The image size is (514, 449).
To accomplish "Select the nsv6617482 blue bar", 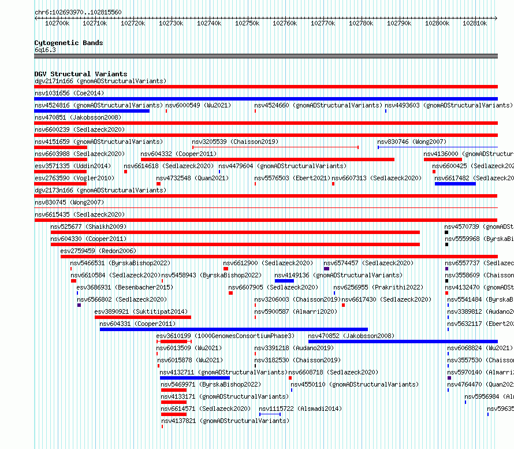I will click(455, 184).
